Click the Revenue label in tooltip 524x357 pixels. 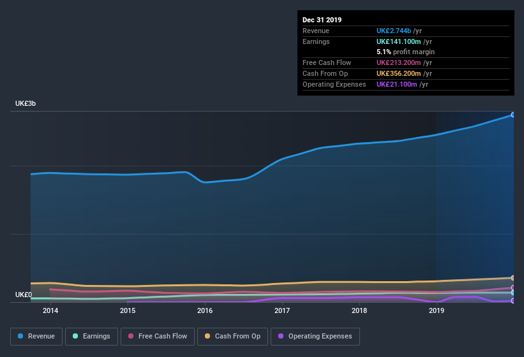pos(316,31)
